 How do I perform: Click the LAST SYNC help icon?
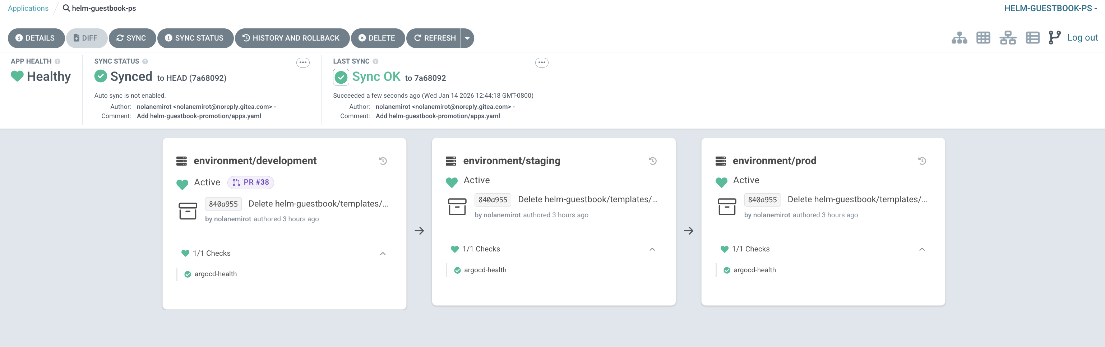[375, 61]
